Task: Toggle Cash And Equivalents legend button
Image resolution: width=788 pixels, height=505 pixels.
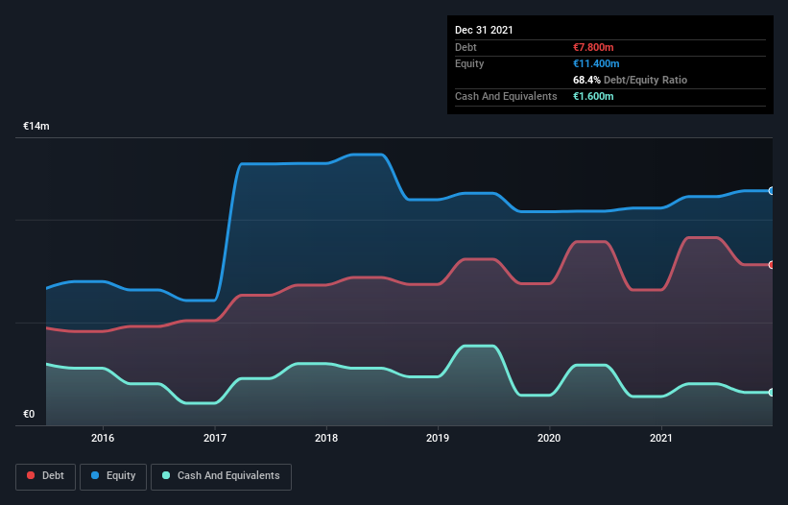Action: (221, 476)
